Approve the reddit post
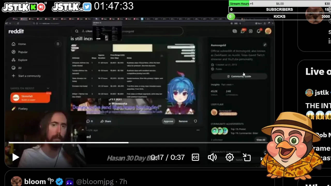The height and width of the screenshot is (186, 331). [x=168, y=121]
